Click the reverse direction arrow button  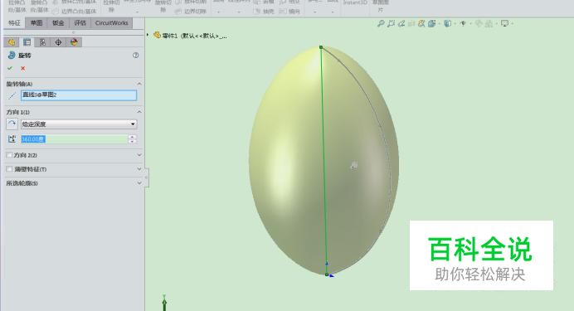[x=12, y=124]
